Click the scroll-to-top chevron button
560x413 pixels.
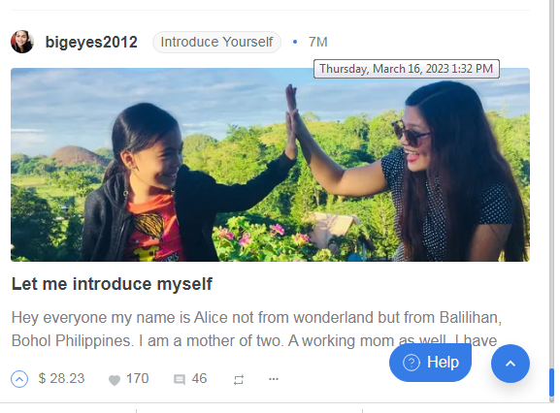[511, 364]
